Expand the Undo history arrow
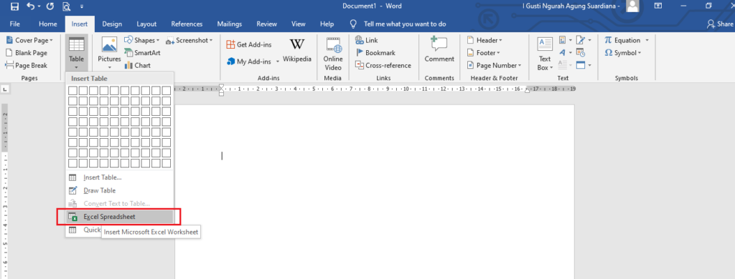 click(x=39, y=7)
